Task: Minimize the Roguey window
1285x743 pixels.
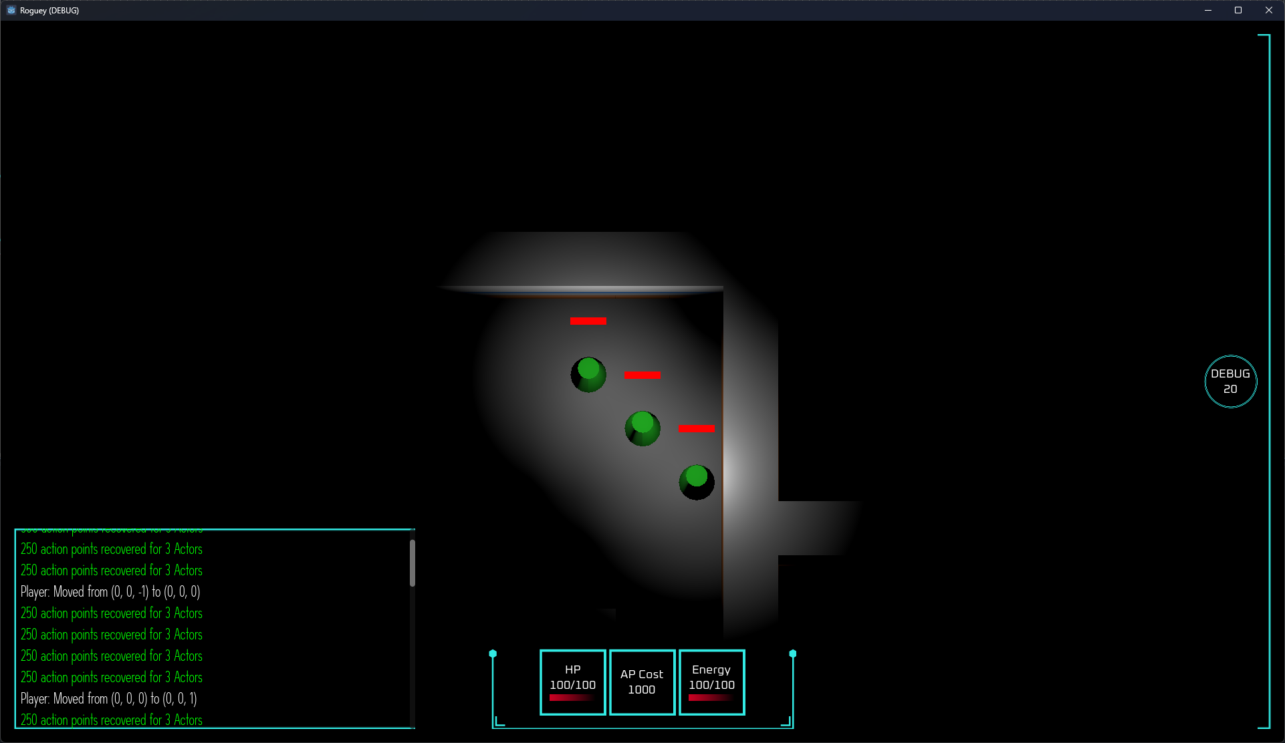Action: pyautogui.click(x=1208, y=10)
